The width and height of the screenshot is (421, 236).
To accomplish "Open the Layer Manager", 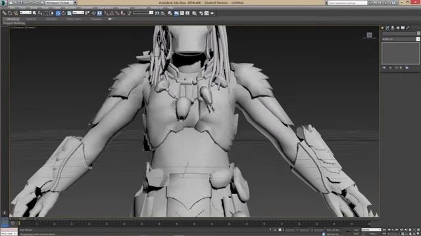I will [x=170, y=13].
